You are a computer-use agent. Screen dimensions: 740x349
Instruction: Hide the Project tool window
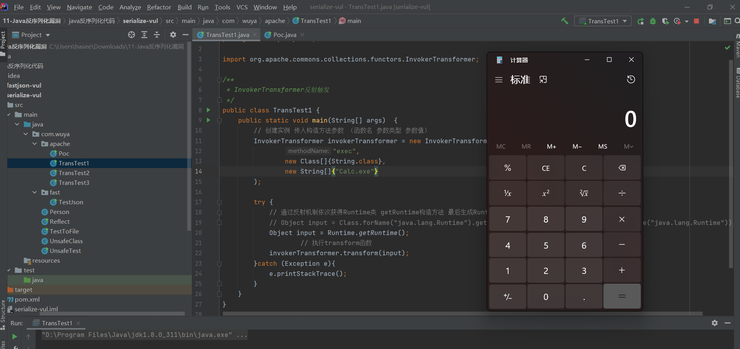pos(186,35)
